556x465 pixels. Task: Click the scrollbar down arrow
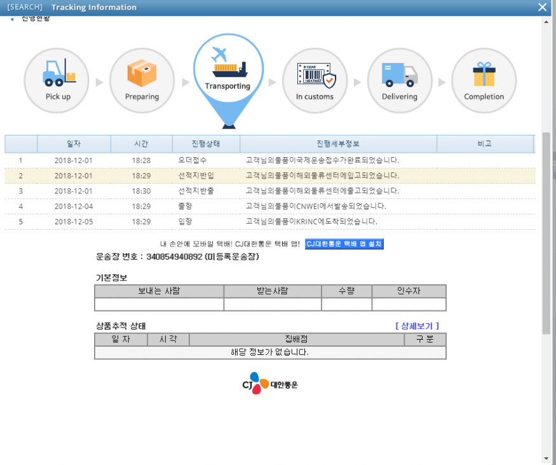click(x=546, y=458)
